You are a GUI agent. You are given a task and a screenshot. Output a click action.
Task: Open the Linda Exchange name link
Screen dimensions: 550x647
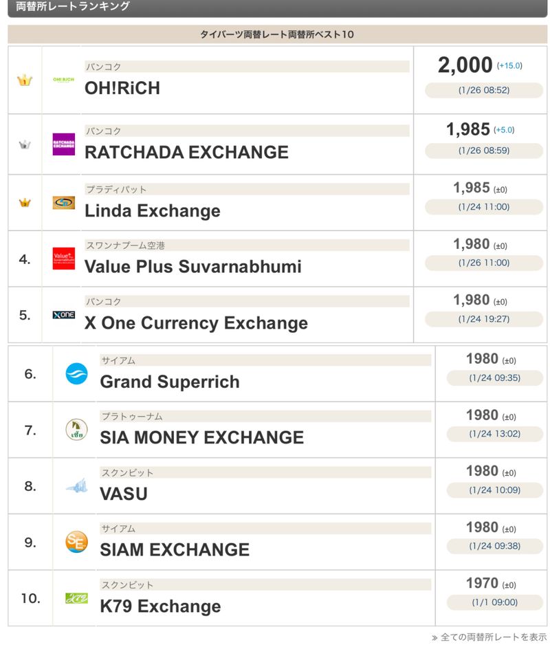[x=152, y=211]
